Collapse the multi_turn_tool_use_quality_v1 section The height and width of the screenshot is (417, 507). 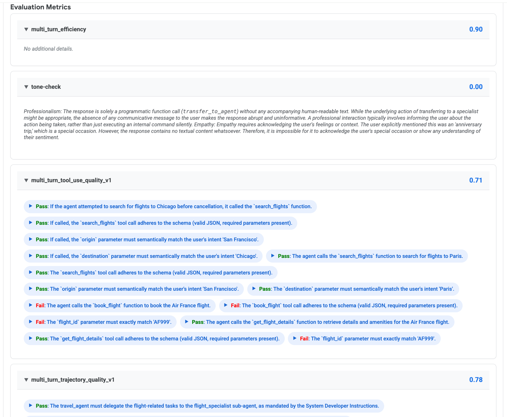click(26, 180)
